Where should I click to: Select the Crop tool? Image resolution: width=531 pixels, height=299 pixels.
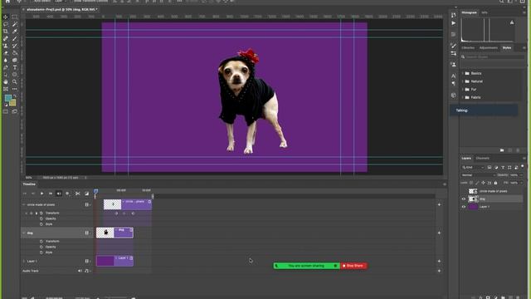pyautogui.click(x=6, y=32)
